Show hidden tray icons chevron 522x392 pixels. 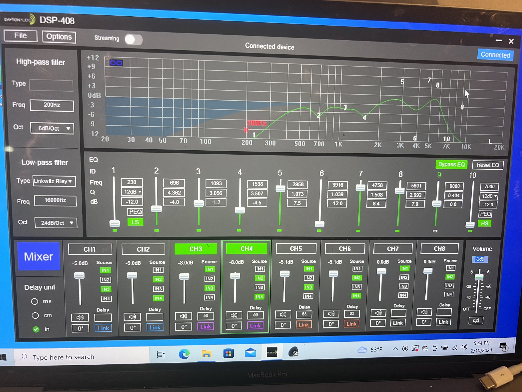(395, 349)
